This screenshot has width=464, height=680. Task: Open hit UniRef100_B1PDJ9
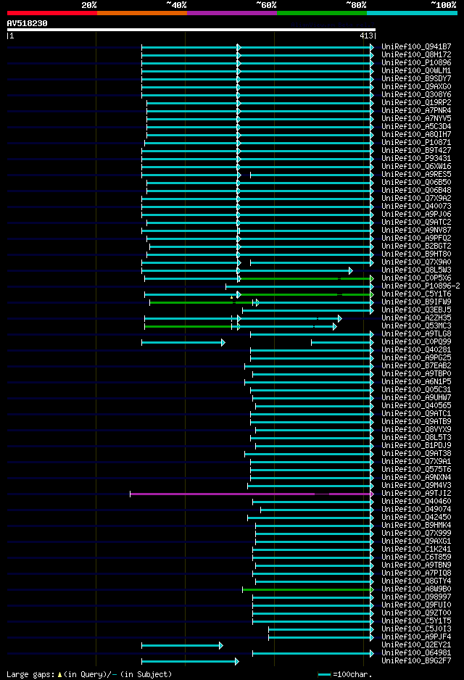click(416, 445)
